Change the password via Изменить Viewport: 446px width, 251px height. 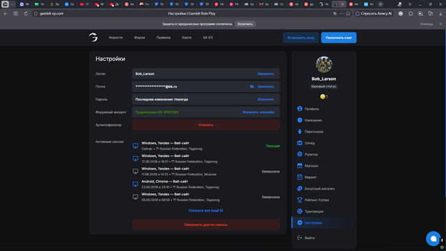266,99
